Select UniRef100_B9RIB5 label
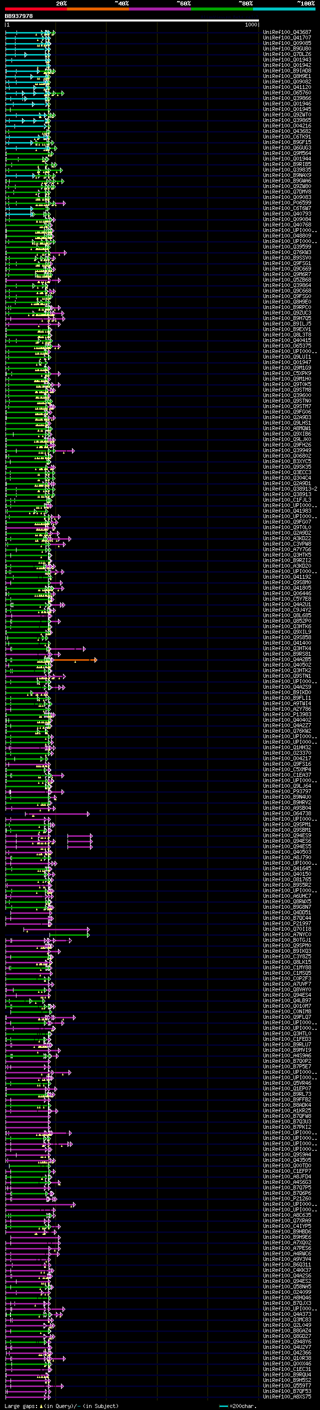 coord(287,164)
